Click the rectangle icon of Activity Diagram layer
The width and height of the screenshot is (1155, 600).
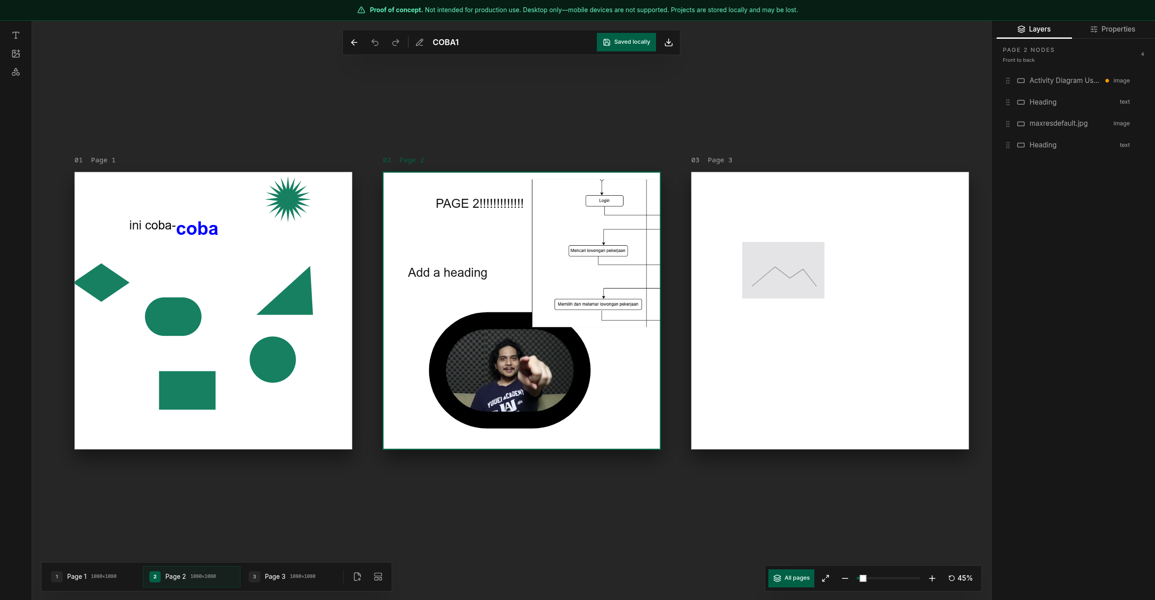click(x=1021, y=81)
